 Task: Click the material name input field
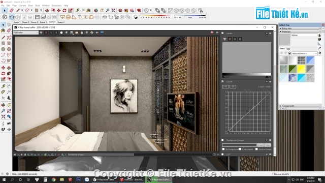(304, 35)
